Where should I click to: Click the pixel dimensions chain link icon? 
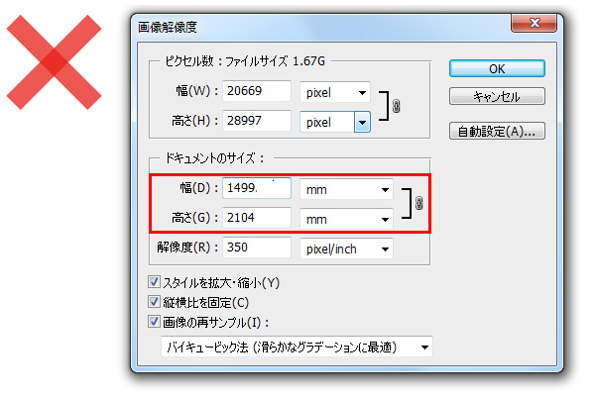(396, 106)
